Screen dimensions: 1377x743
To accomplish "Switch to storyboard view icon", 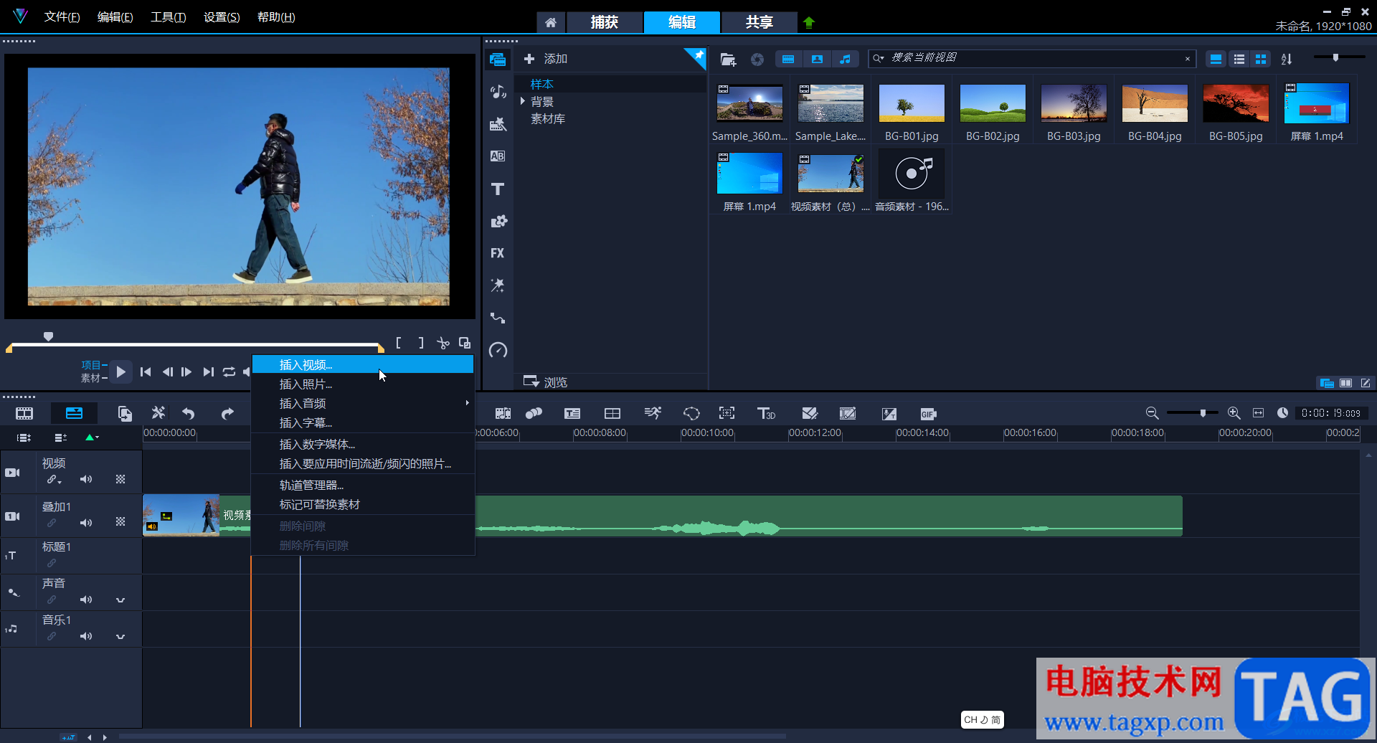I will (x=24, y=414).
